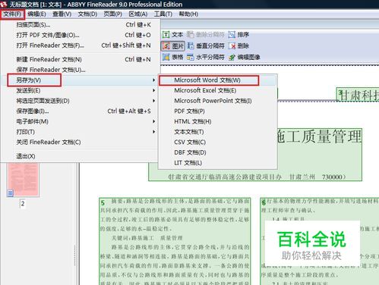Click the 排序 order areas icon

pos(232,35)
